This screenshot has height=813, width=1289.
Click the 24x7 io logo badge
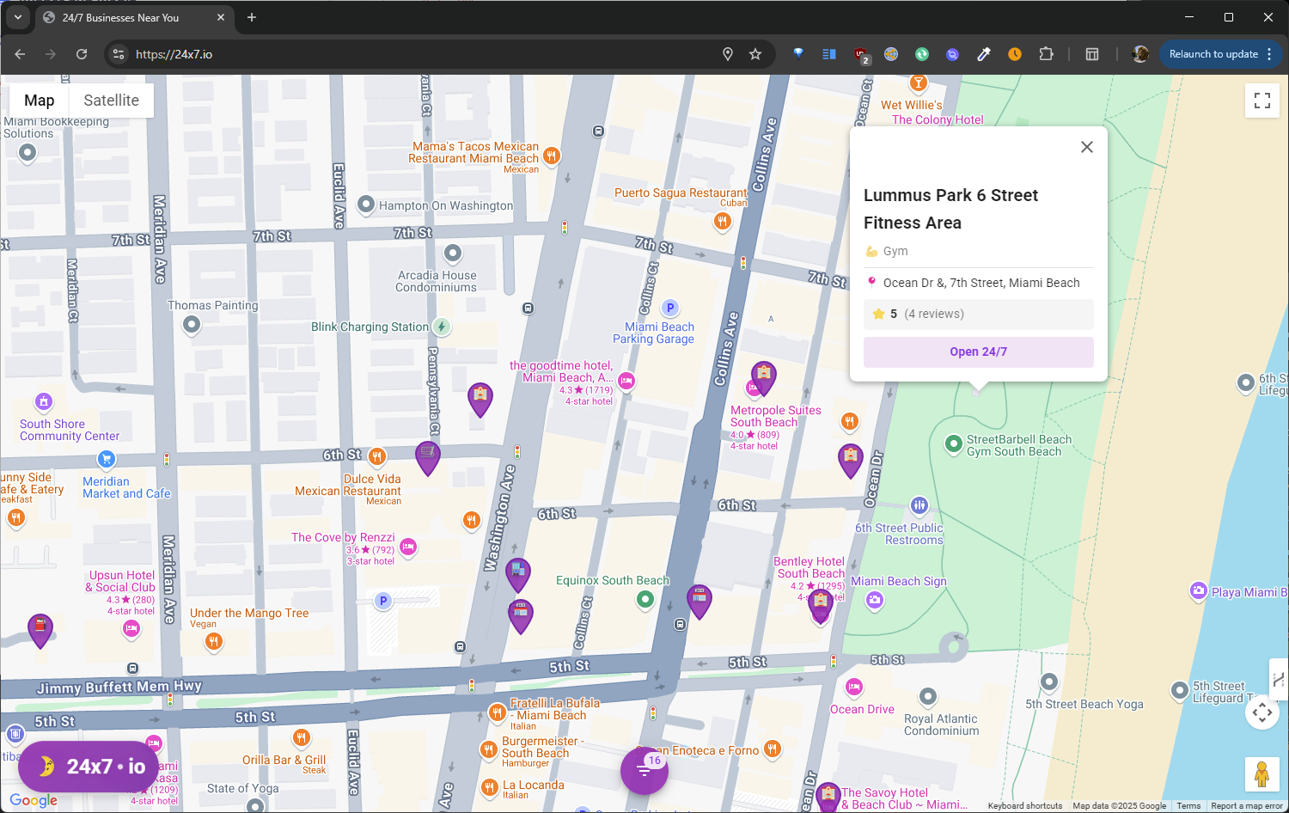pos(89,766)
